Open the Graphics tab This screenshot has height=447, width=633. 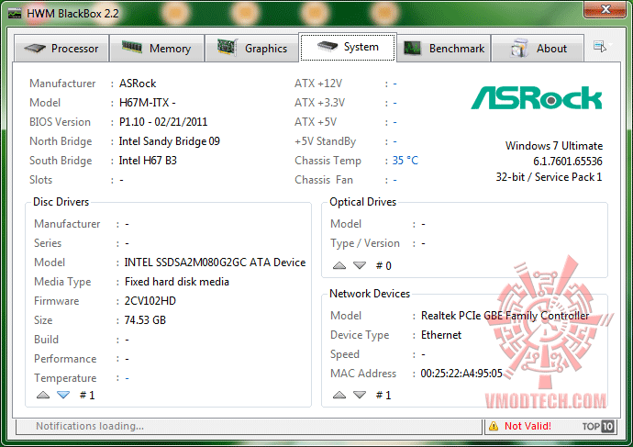click(252, 49)
